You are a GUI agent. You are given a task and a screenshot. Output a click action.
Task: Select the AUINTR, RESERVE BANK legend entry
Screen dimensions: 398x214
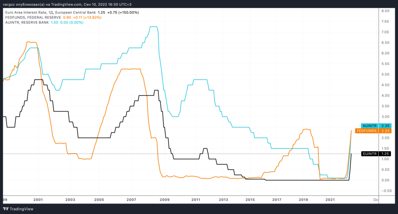pyautogui.click(x=27, y=22)
